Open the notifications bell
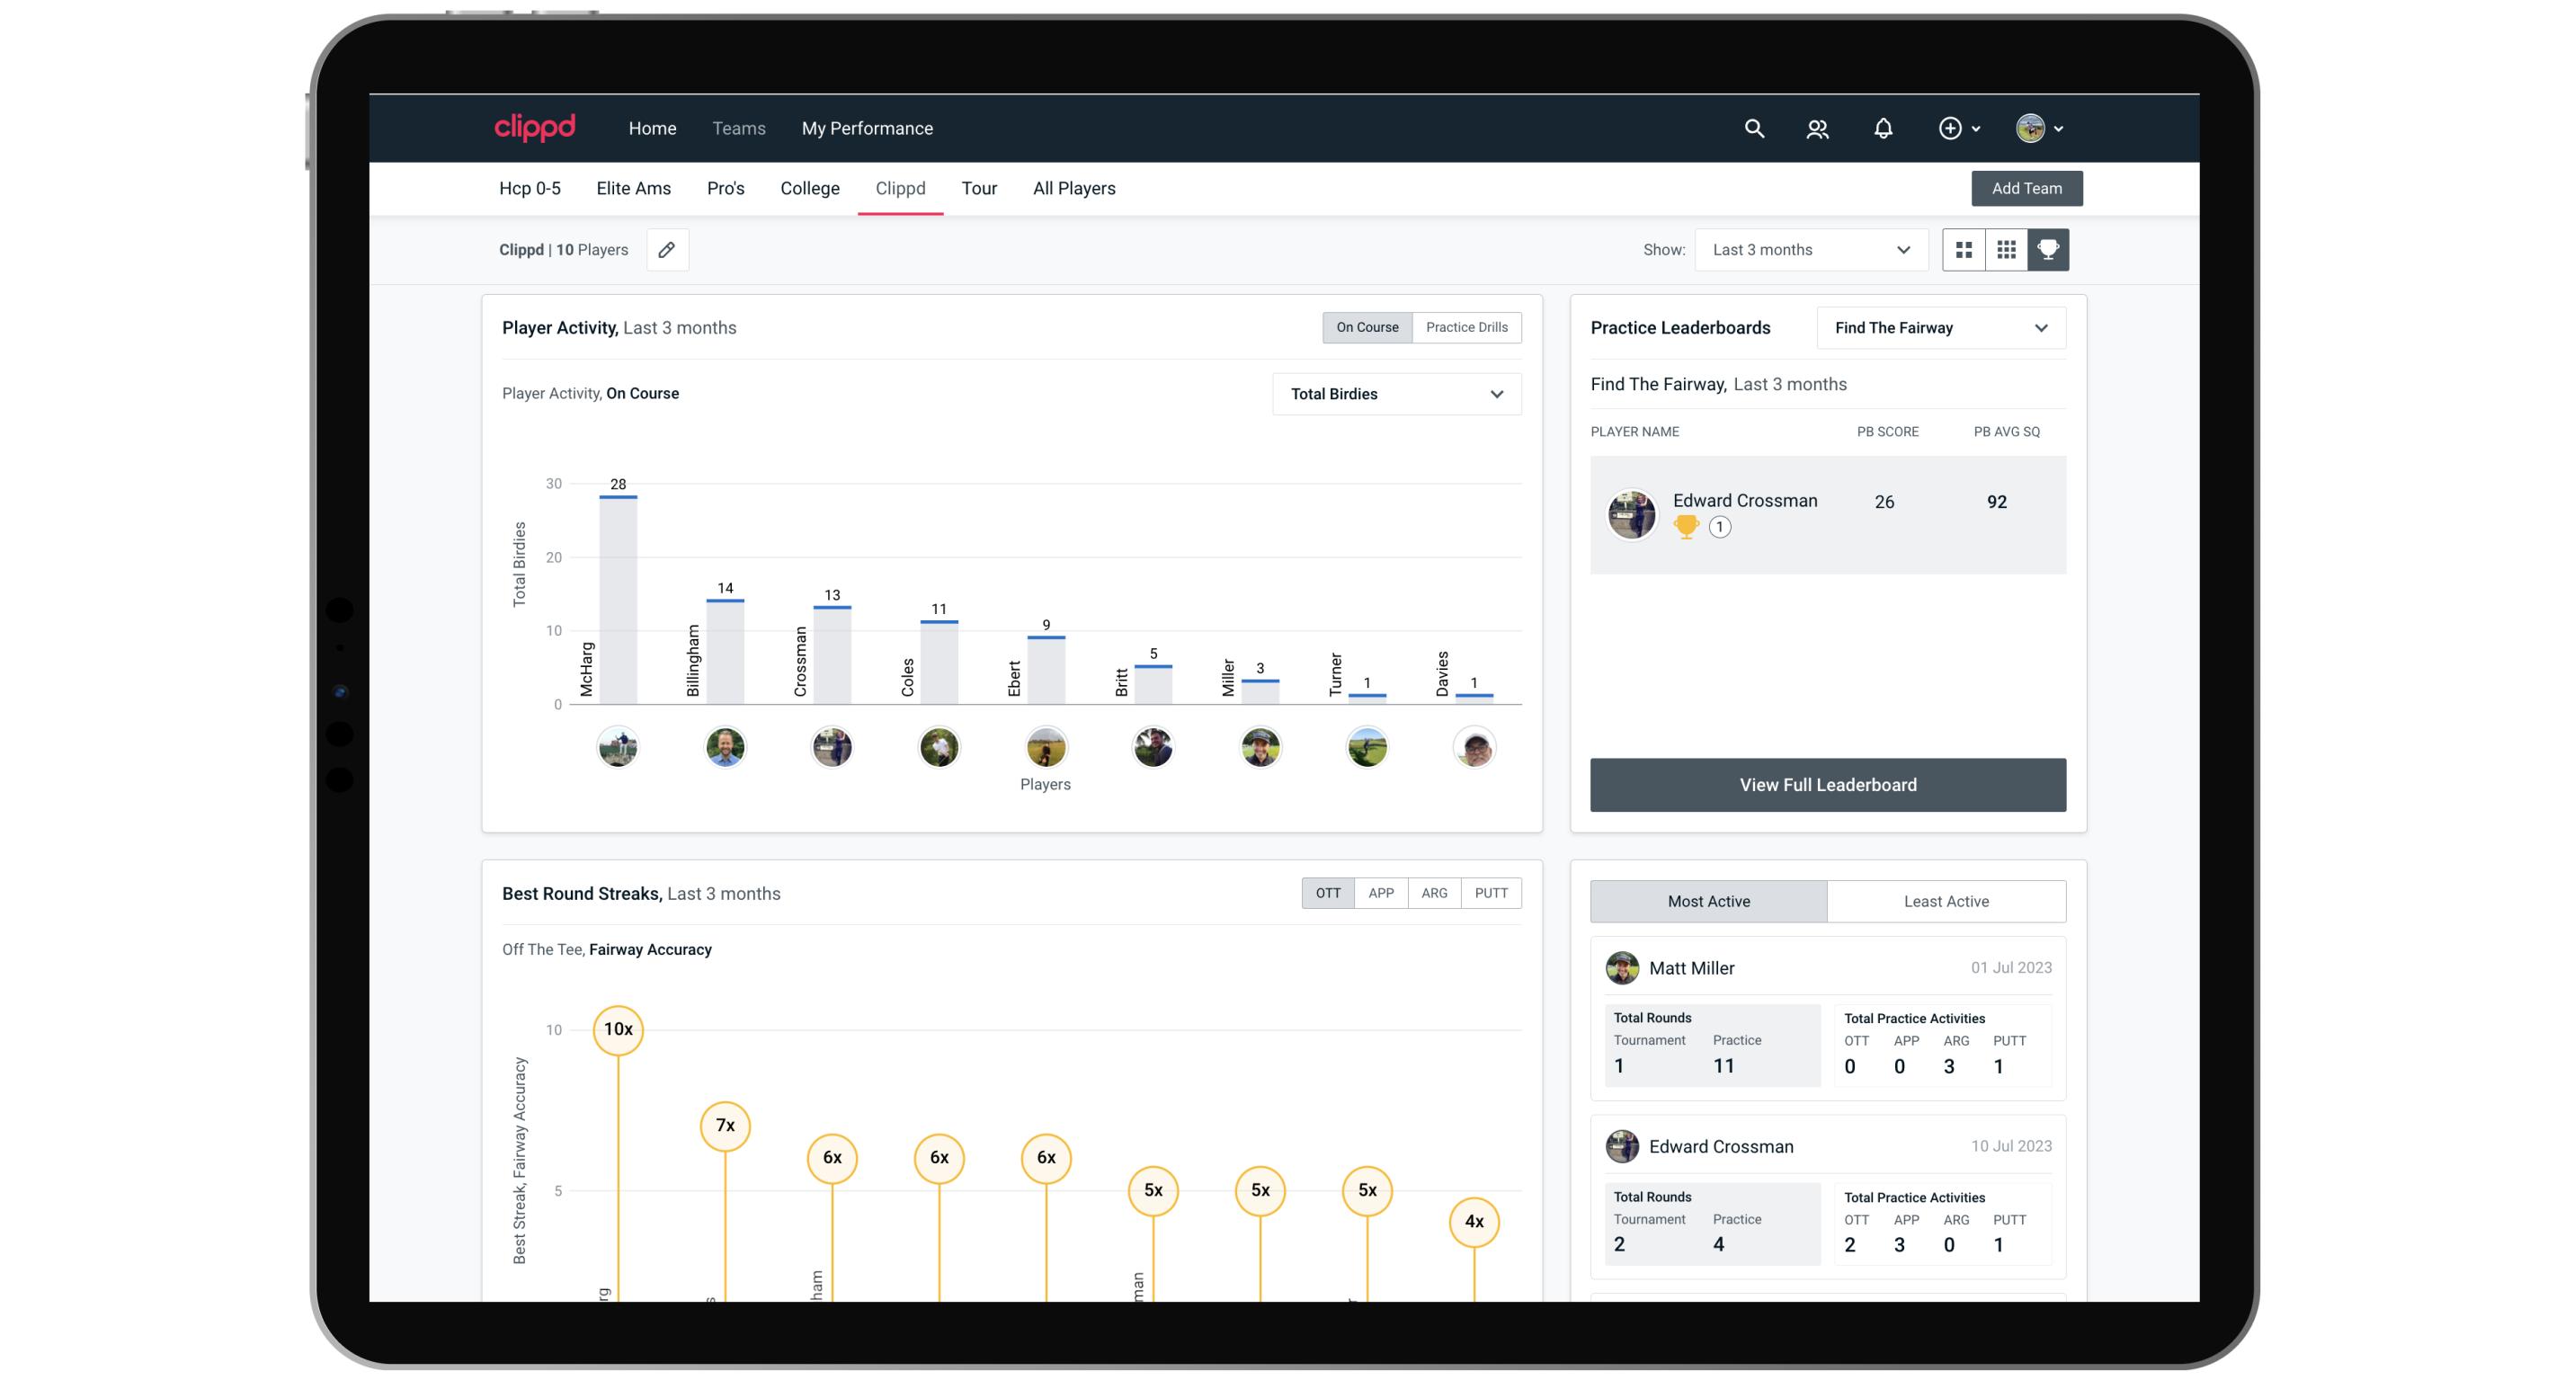The width and height of the screenshot is (2565, 1380). point(1882,129)
